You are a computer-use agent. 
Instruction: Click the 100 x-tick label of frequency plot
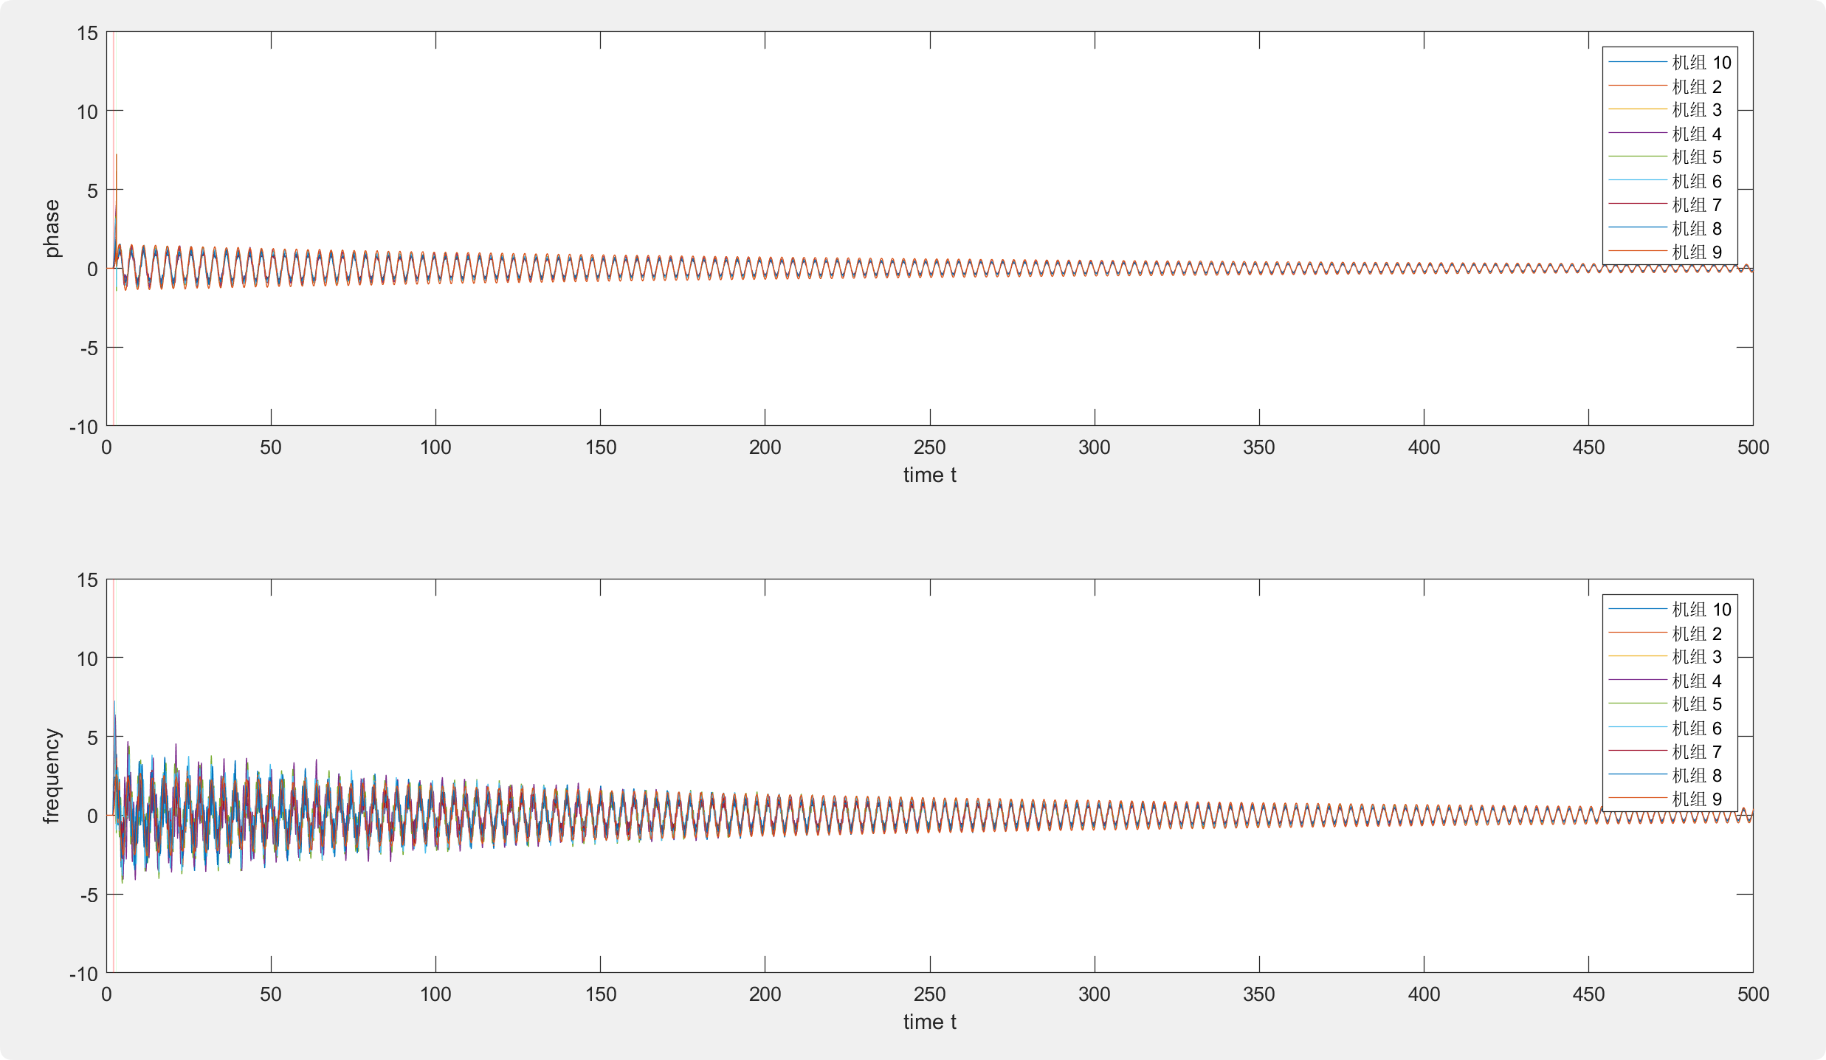pos(435,994)
